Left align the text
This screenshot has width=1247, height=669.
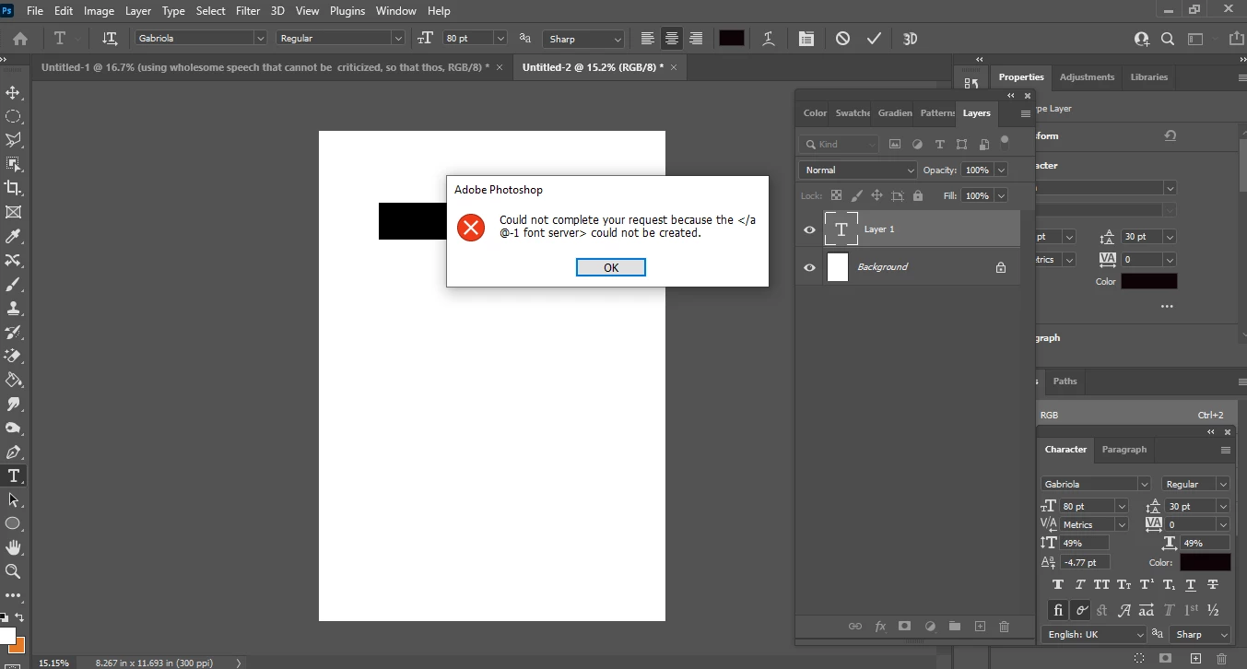(x=648, y=39)
